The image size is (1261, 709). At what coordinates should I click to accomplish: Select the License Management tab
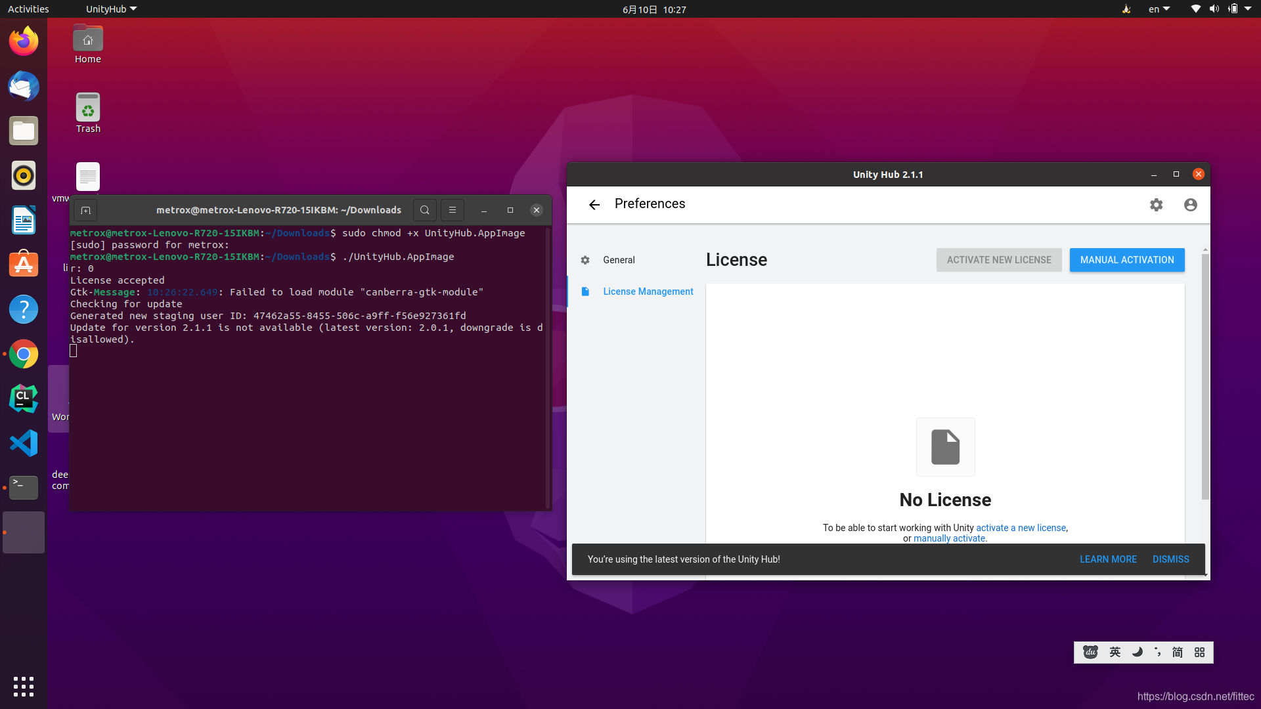pos(648,291)
